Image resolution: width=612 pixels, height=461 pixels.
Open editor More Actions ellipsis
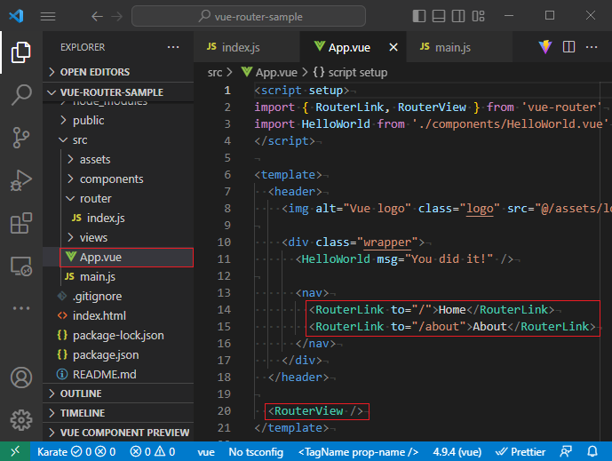click(592, 47)
